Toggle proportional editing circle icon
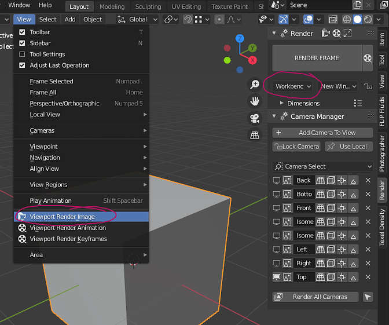389x325 pixels. pos(219,19)
